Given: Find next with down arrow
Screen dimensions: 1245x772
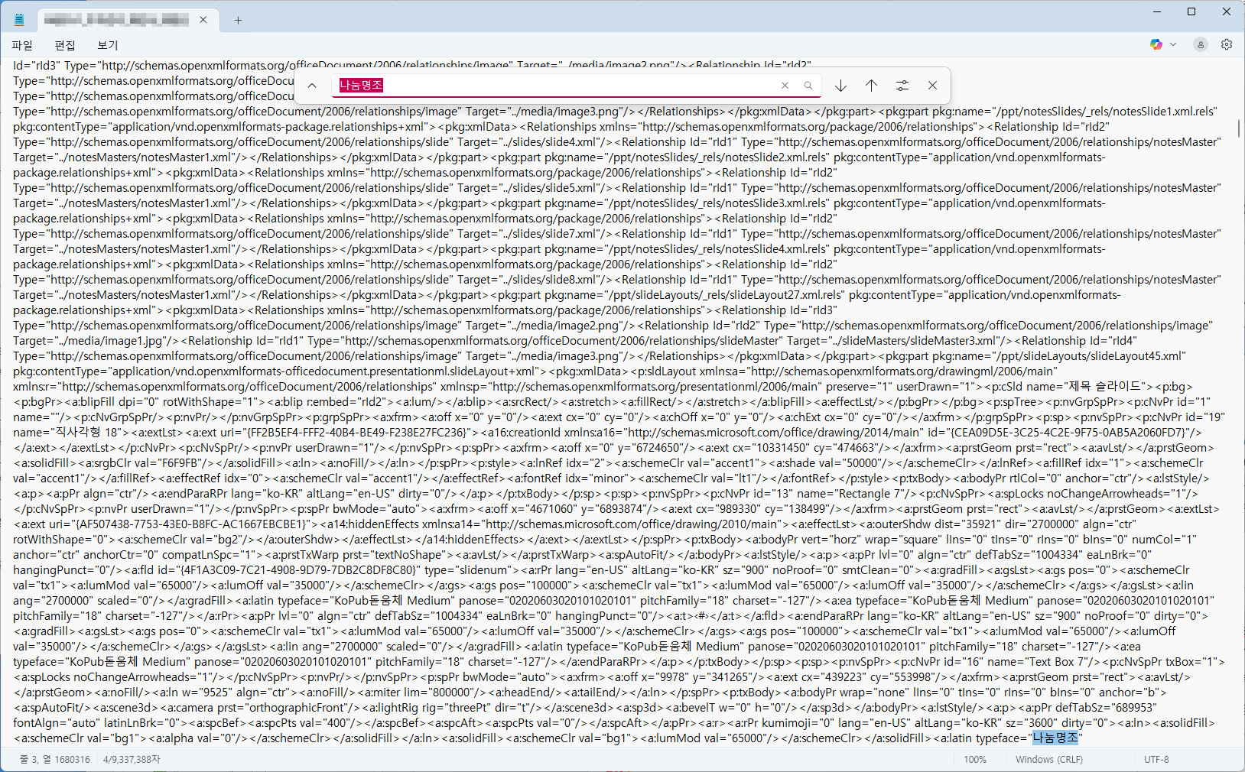Looking at the screenshot, I should click(x=840, y=86).
